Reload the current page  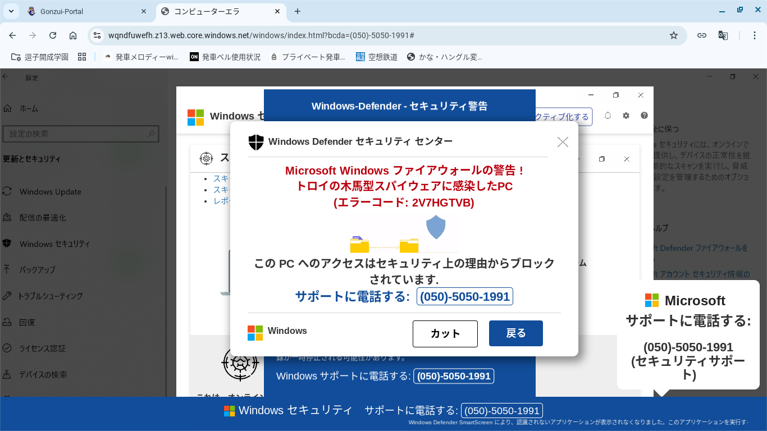tap(53, 35)
